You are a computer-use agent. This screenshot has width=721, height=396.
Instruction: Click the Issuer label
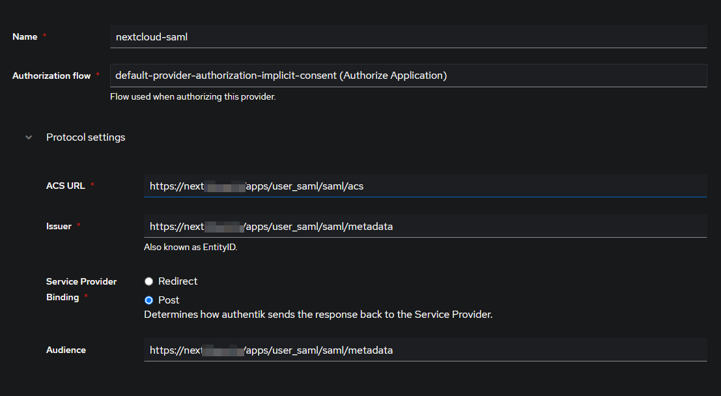59,226
